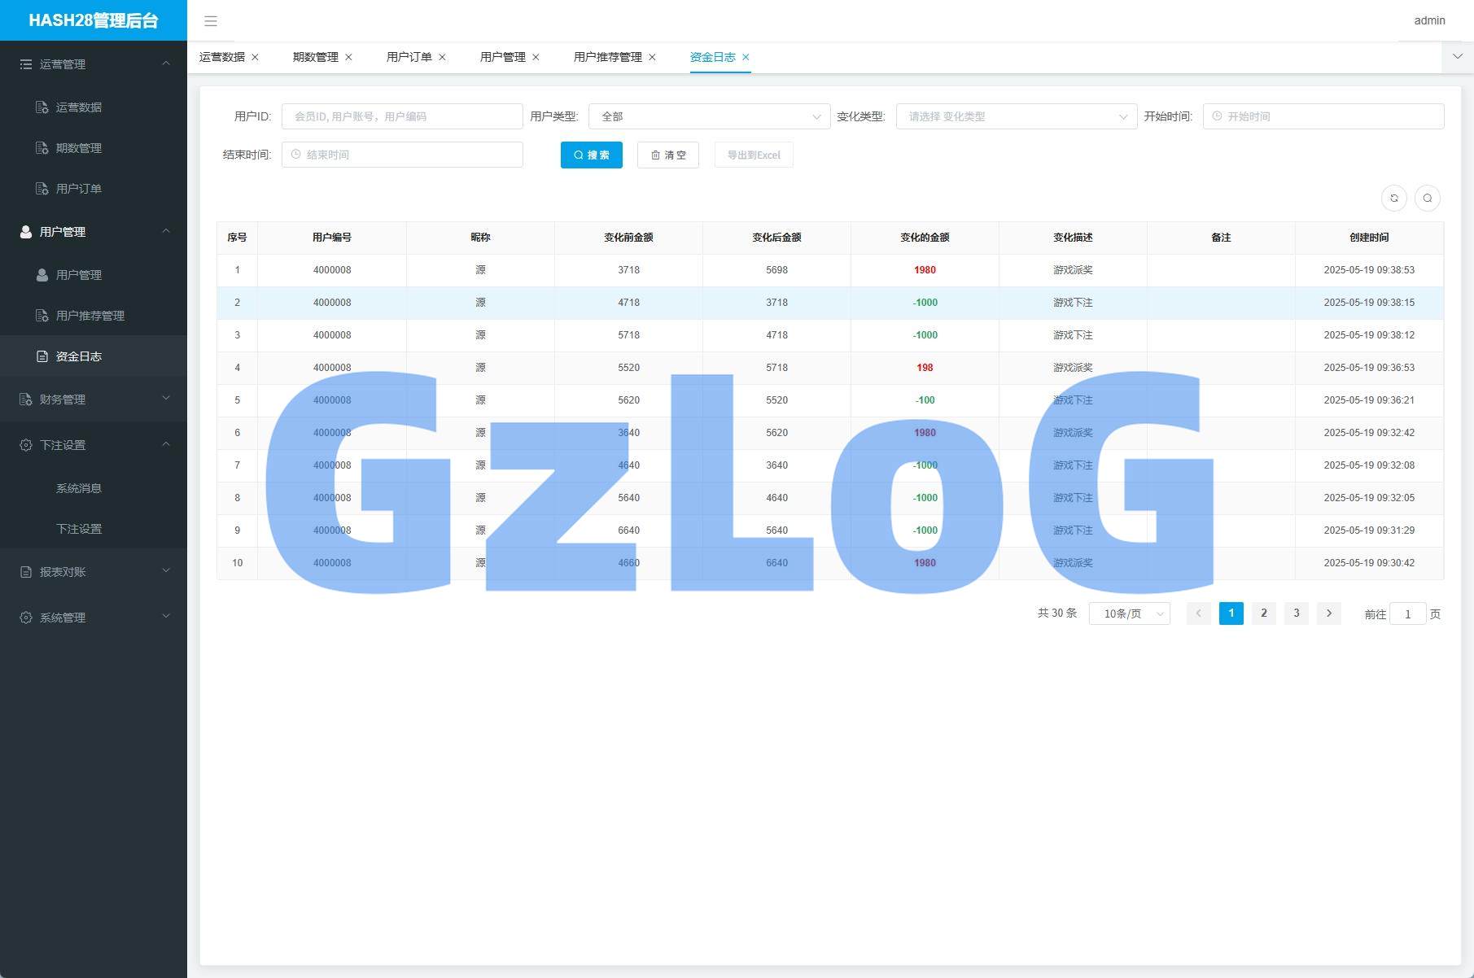Change the 10条/页 page size dropdown
The width and height of the screenshot is (1474, 978).
click(x=1129, y=613)
